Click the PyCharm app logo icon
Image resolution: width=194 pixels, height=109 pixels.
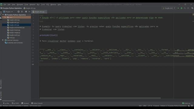coord(1,5)
